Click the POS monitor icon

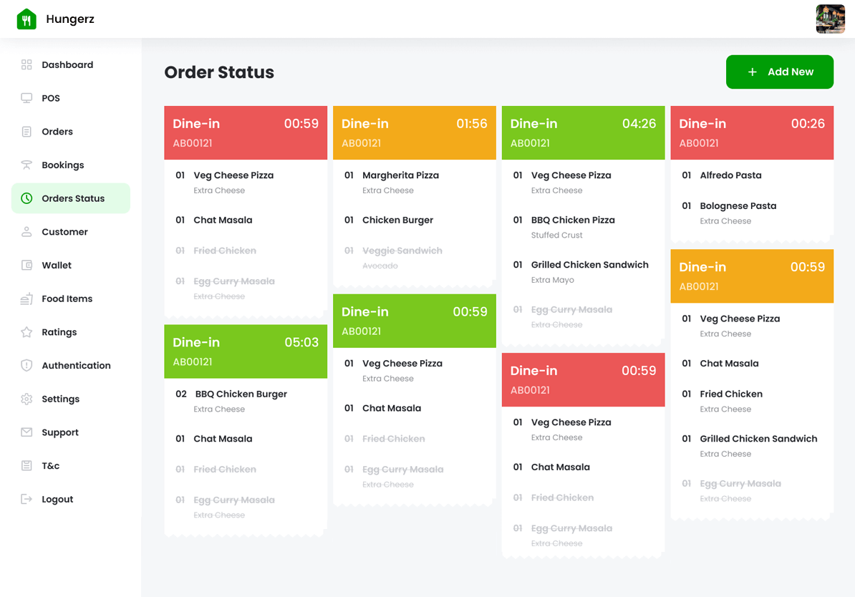pyautogui.click(x=26, y=98)
